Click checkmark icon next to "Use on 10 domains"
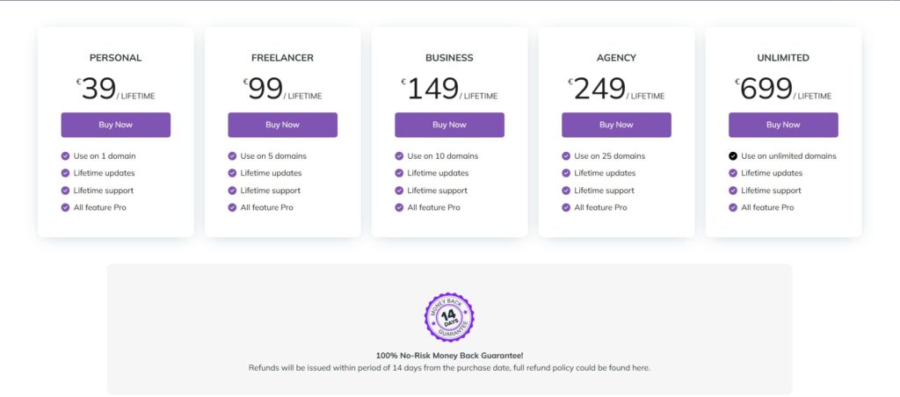Viewport: 900px width, 397px height. (x=399, y=156)
